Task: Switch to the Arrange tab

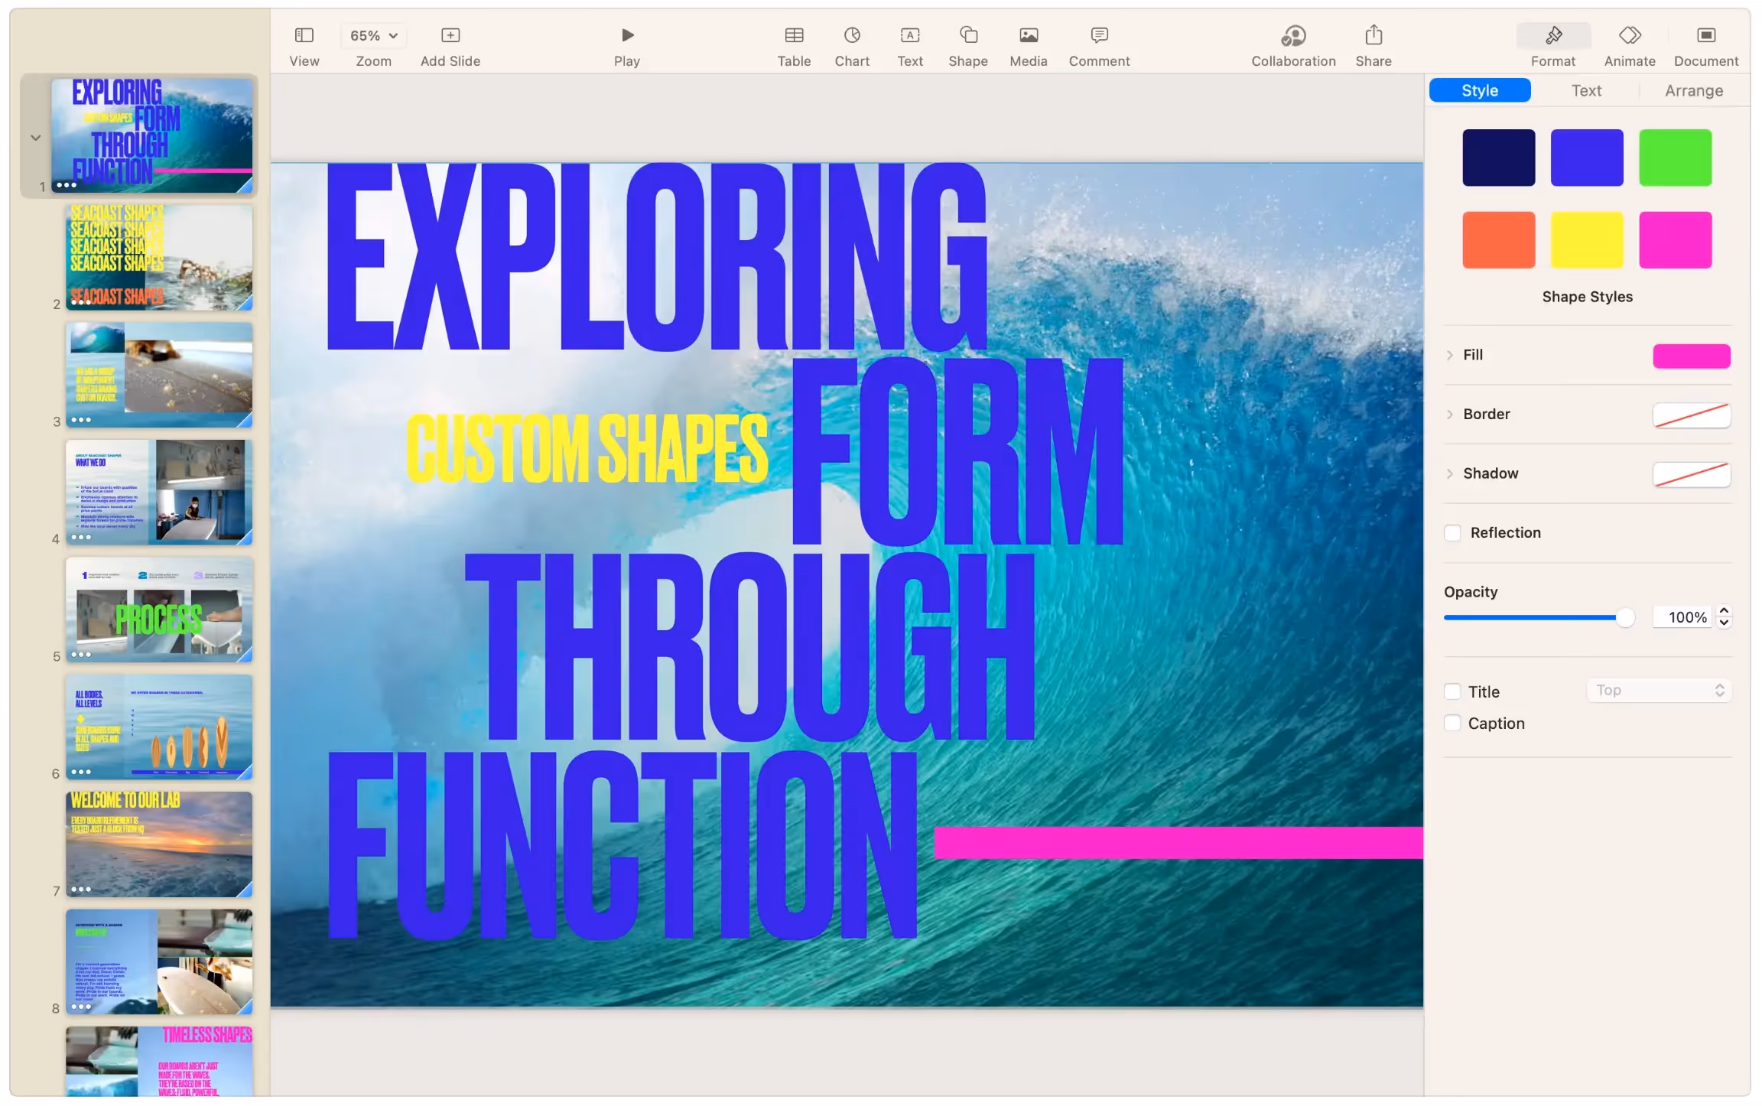Action: click(x=1693, y=90)
